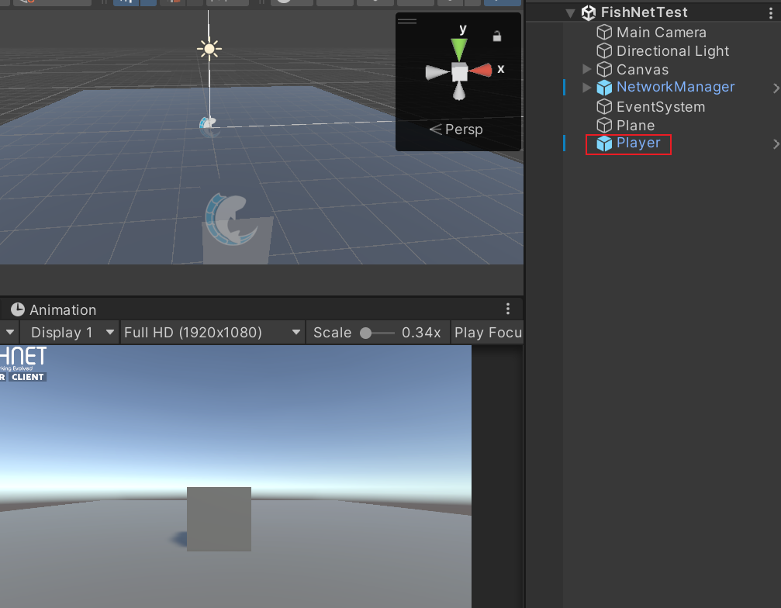Screen dimensions: 781x608
Task: Click the Directional Light sun gizmo in the scene
Action: (x=209, y=49)
